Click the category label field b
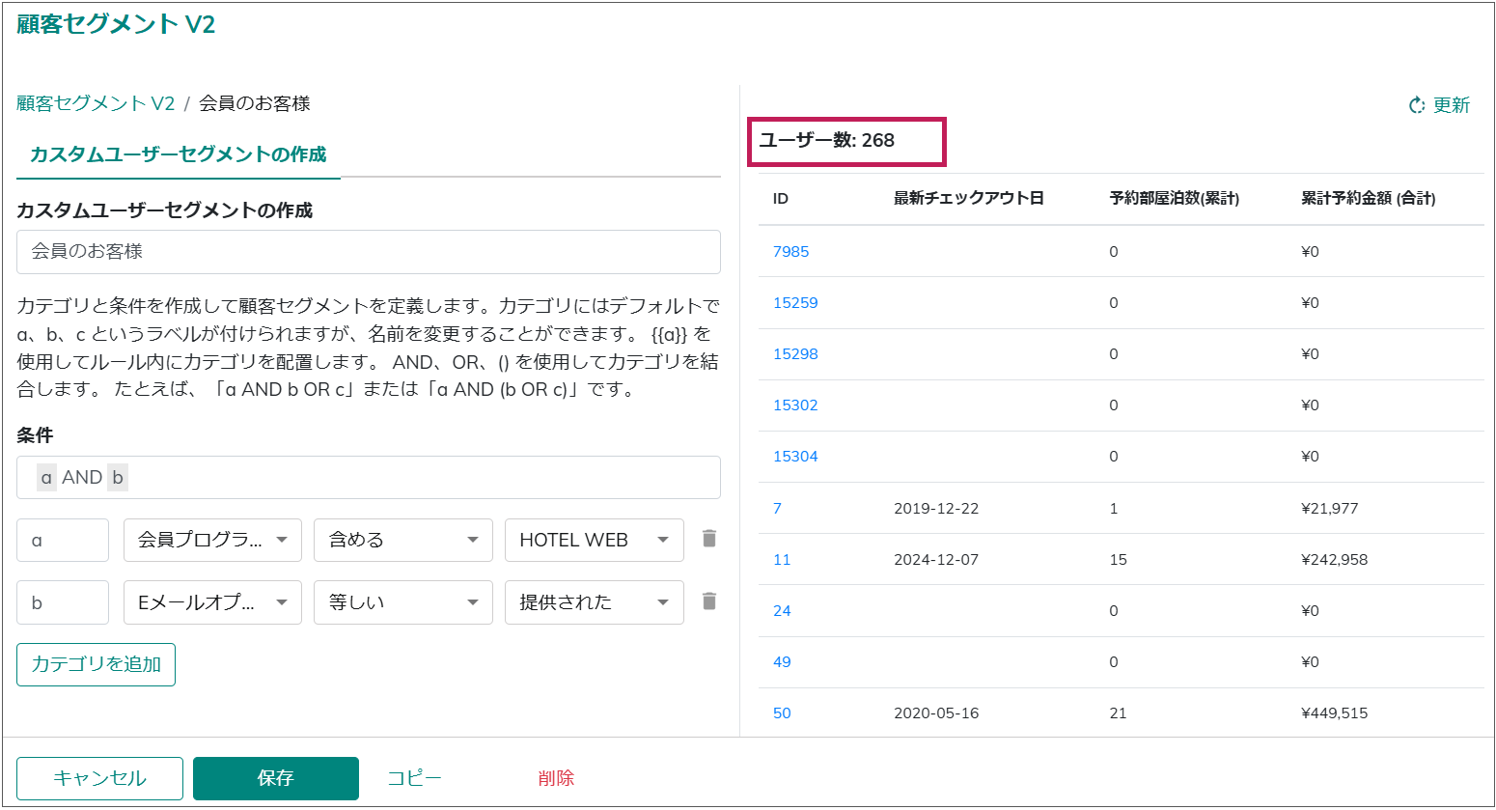The height and width of the screenshot is (810, 1496). (x=63, y=602)
